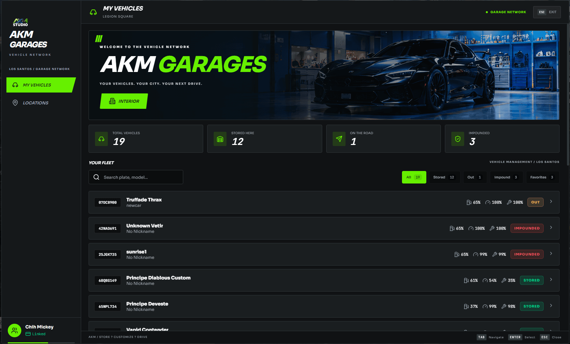570x344 pixels.
Task: Select the Impound 3 filter tab
Action: pos(506,177)
